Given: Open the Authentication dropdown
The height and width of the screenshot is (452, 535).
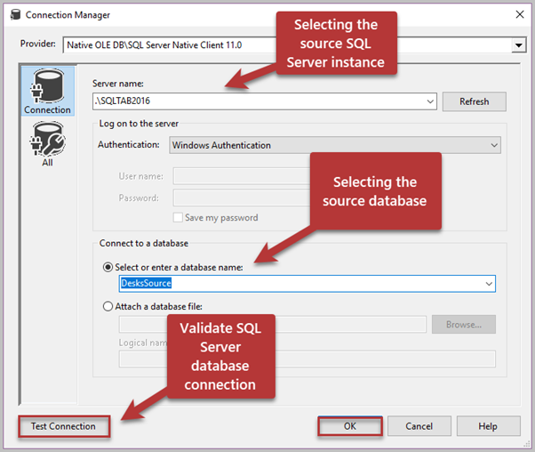Looking at the screenshot, I should (x=494, y=145).
